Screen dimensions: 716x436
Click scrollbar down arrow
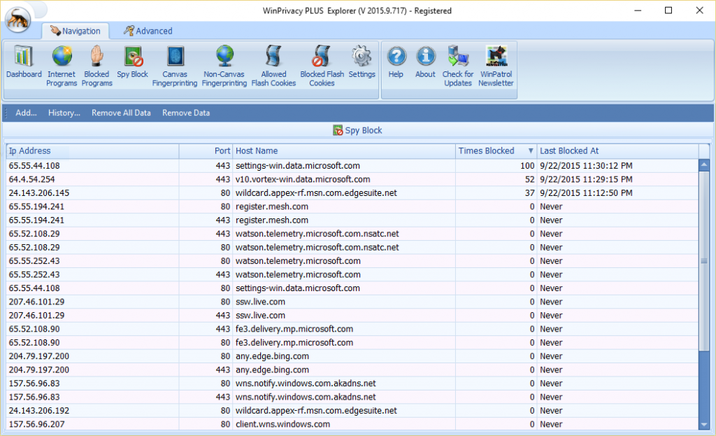pos(703,425)
